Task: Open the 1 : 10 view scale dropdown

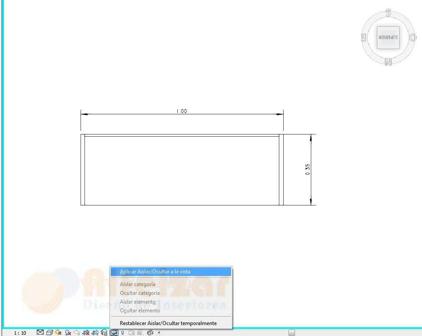Action: coord(20,333)
